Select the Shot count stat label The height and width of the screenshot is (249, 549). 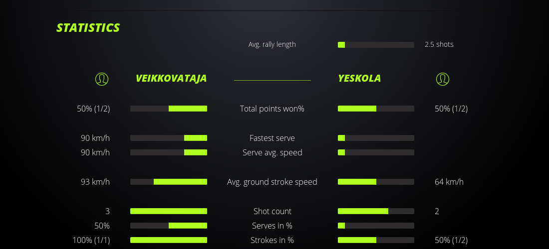pos(272,211)
